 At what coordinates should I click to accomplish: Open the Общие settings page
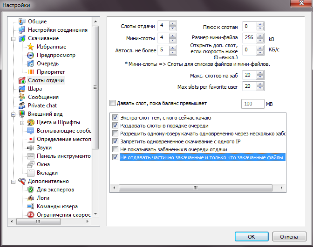pos(37,21)
